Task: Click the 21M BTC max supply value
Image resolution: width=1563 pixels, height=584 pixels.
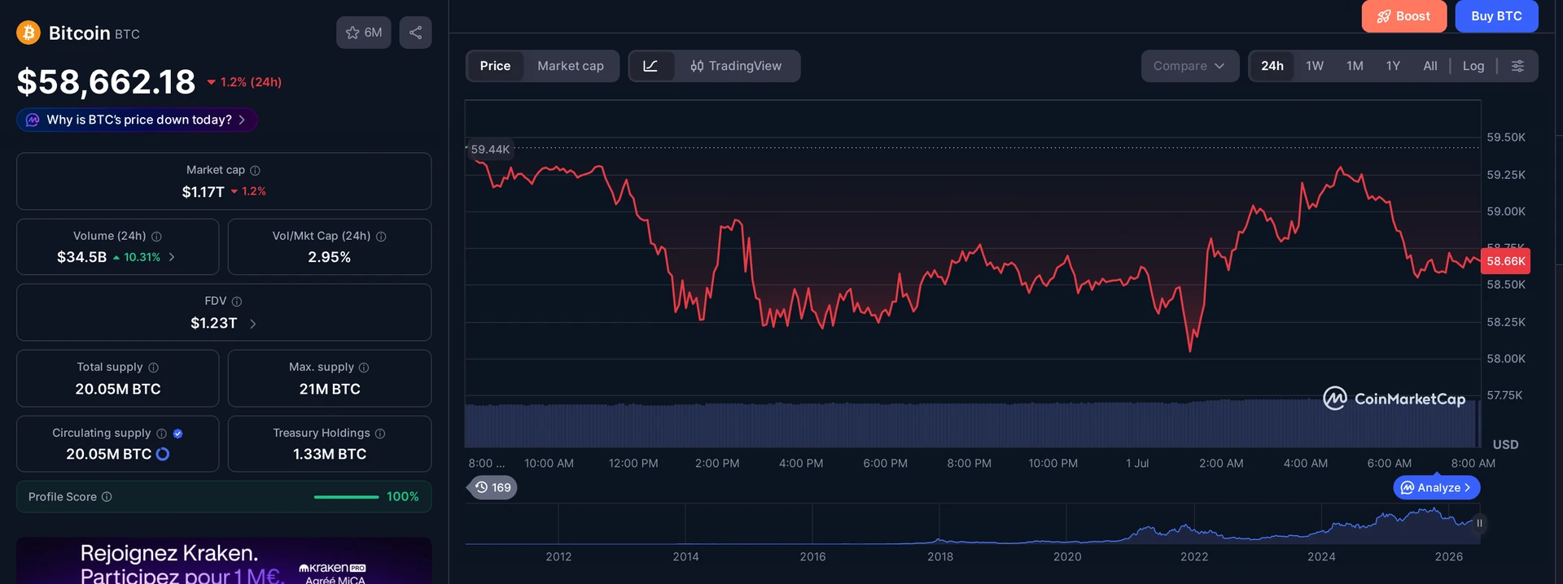Action: [330, 389]
